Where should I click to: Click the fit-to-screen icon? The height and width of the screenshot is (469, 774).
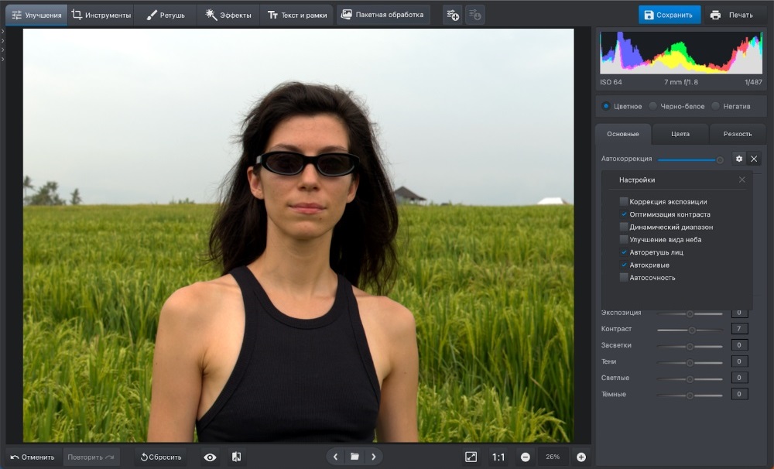(x=471, y=457)
